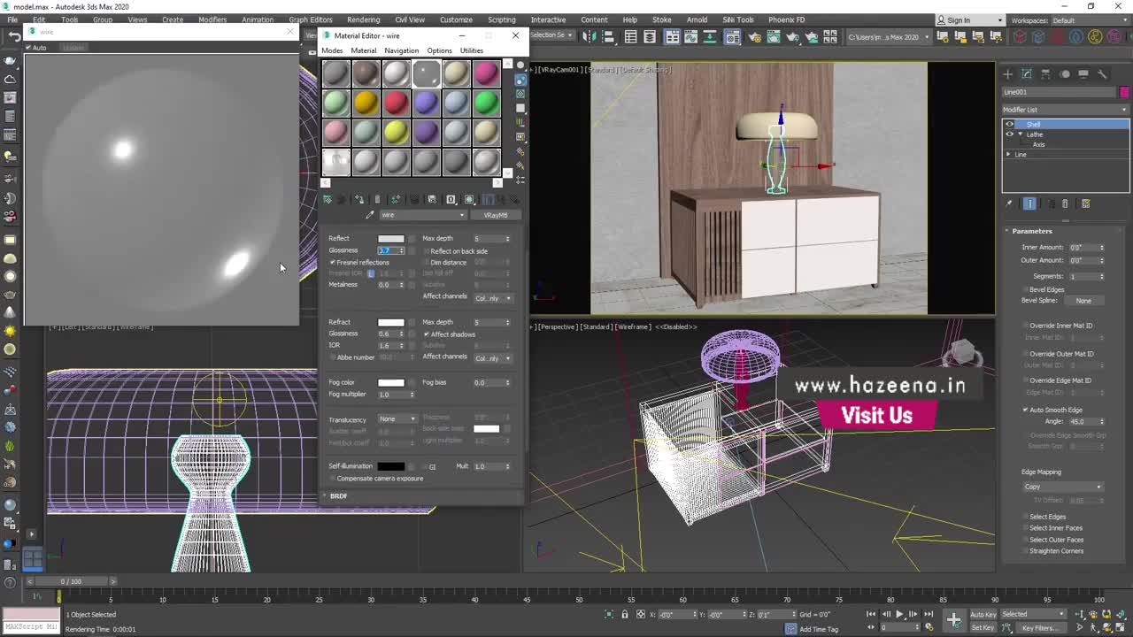Open Material Editor Navigation menu
Image resolution: width=1133 pixels, height=637 pixels.
tap(401, 50)
